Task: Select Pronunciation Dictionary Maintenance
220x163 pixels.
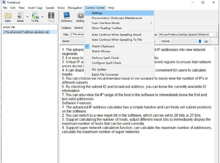Action: 117,18
